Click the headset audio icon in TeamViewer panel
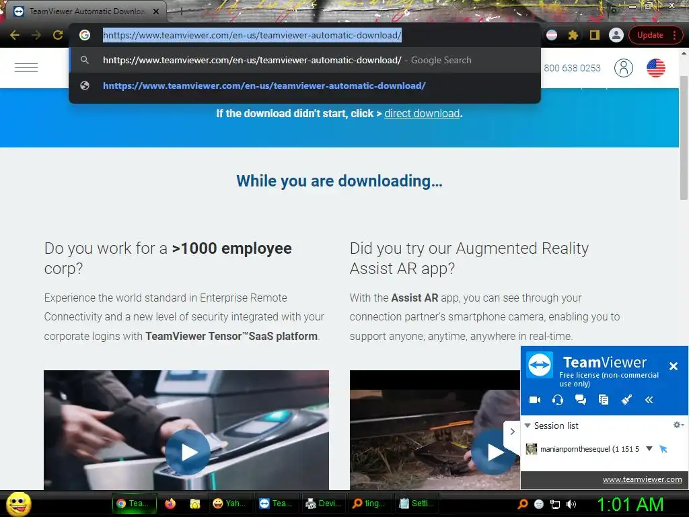This screenshot has width=689, height=517. coord(558,400)
